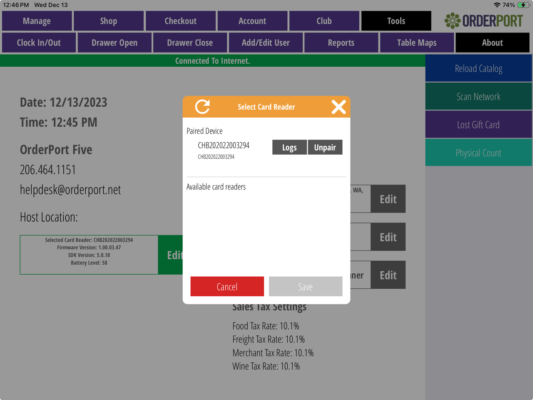The height and width of the screenshot is (400, 533).
Task: Open the Manage menu
Action: tap(37, 21)
